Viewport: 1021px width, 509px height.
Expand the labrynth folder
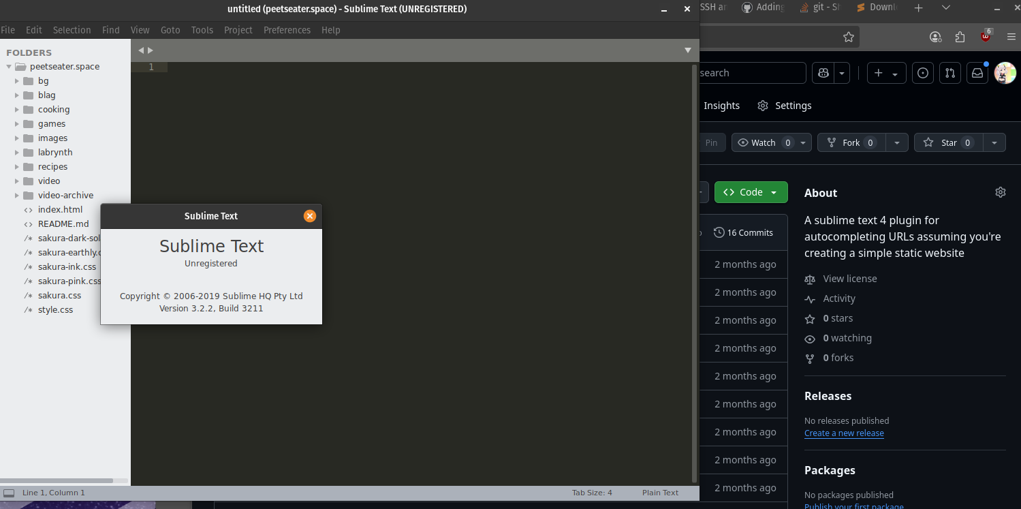point(17,153)
